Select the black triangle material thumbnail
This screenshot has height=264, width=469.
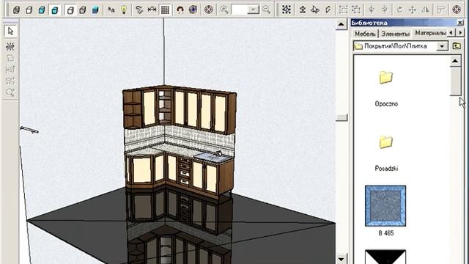click(385, 257)
